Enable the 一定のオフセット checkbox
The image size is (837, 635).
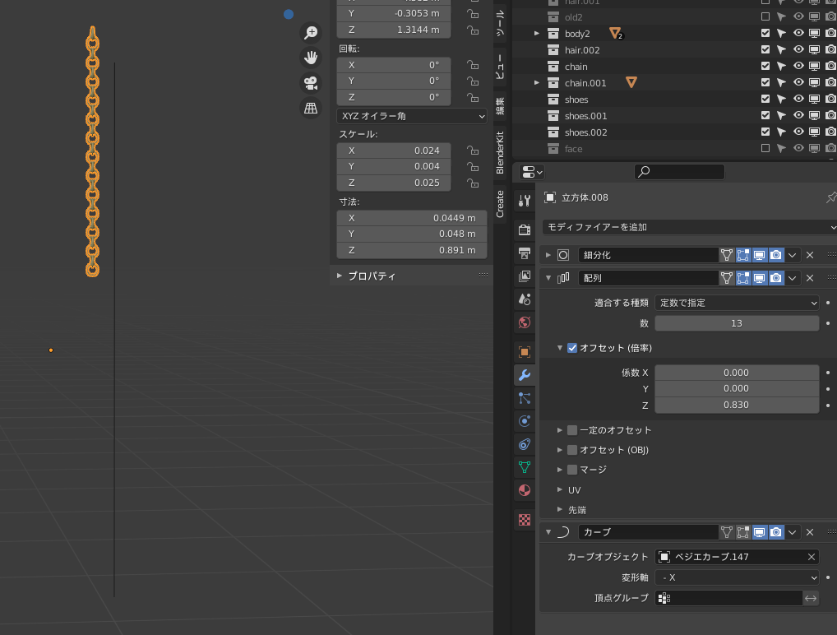click(572, 430)
